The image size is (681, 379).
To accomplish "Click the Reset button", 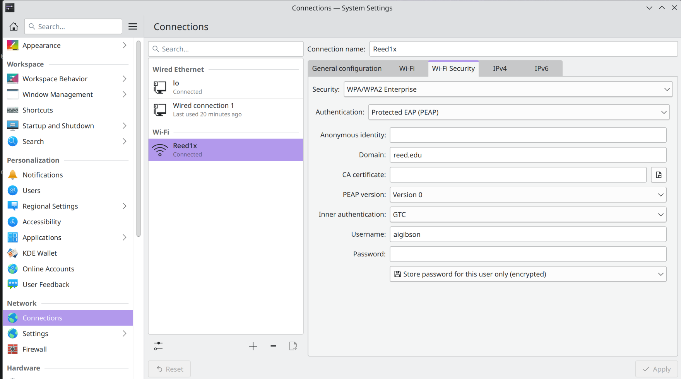I will [169, 369].
